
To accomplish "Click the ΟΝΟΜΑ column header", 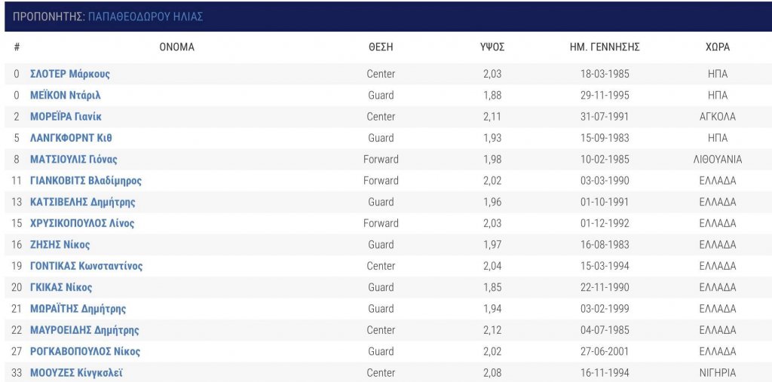I will [176, 47].
